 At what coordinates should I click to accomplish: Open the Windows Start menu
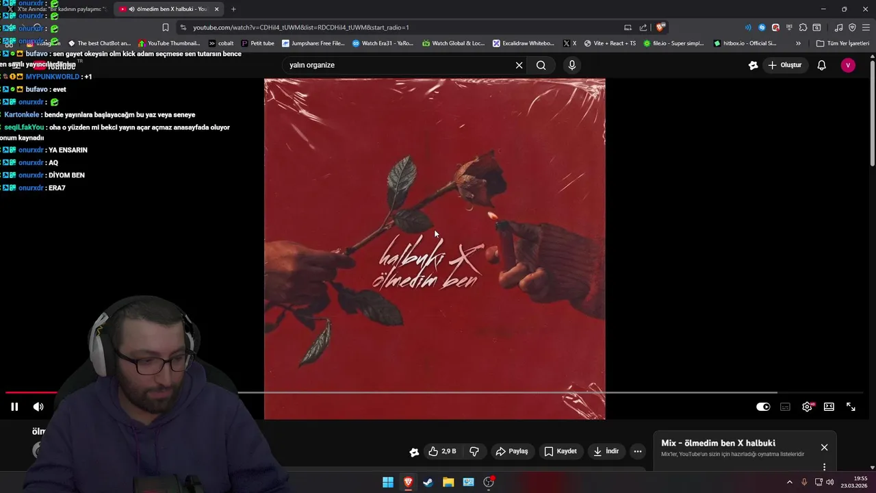click(x=388, y=482)
